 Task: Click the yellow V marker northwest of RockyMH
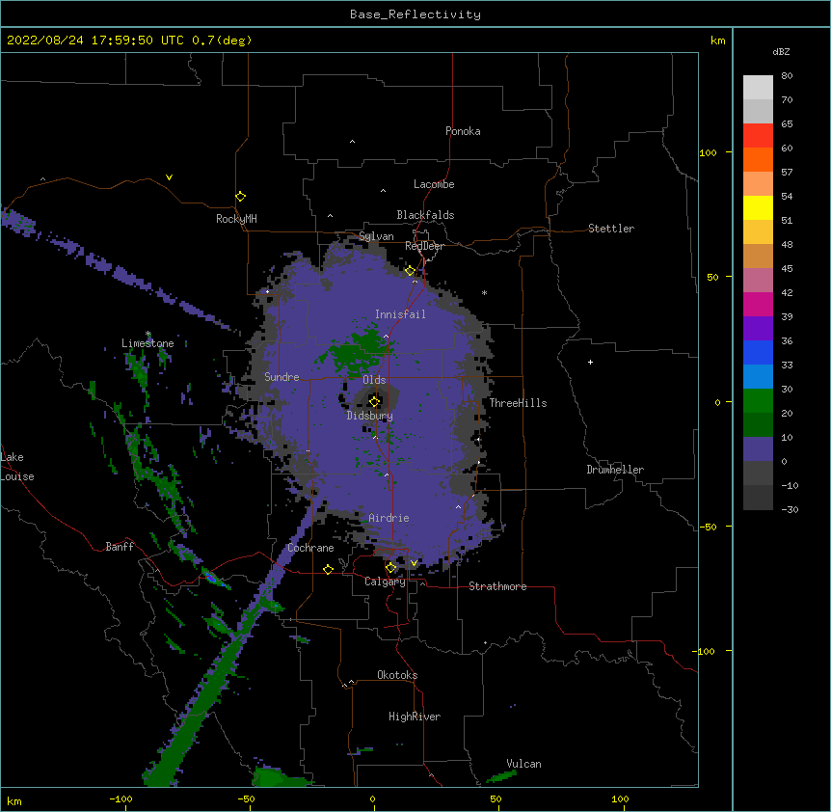169,177
